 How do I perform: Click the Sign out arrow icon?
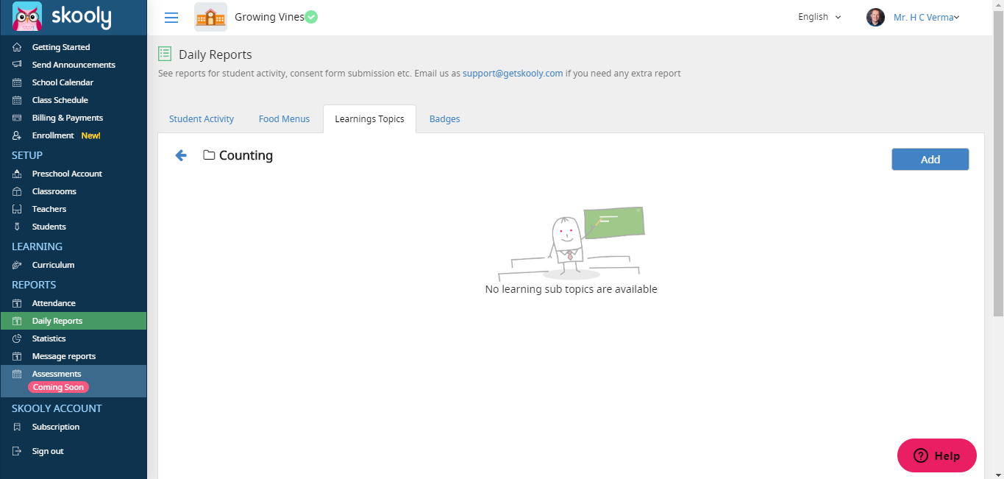(x=17, y=451)
